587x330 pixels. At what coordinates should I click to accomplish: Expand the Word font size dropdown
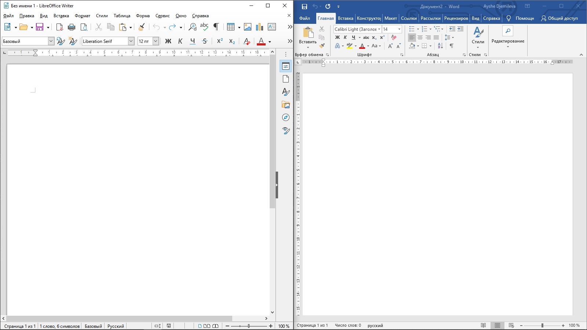tap(399, 29)
